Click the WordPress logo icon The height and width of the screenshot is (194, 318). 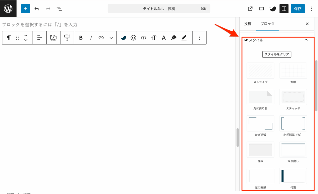coord(8,9)
